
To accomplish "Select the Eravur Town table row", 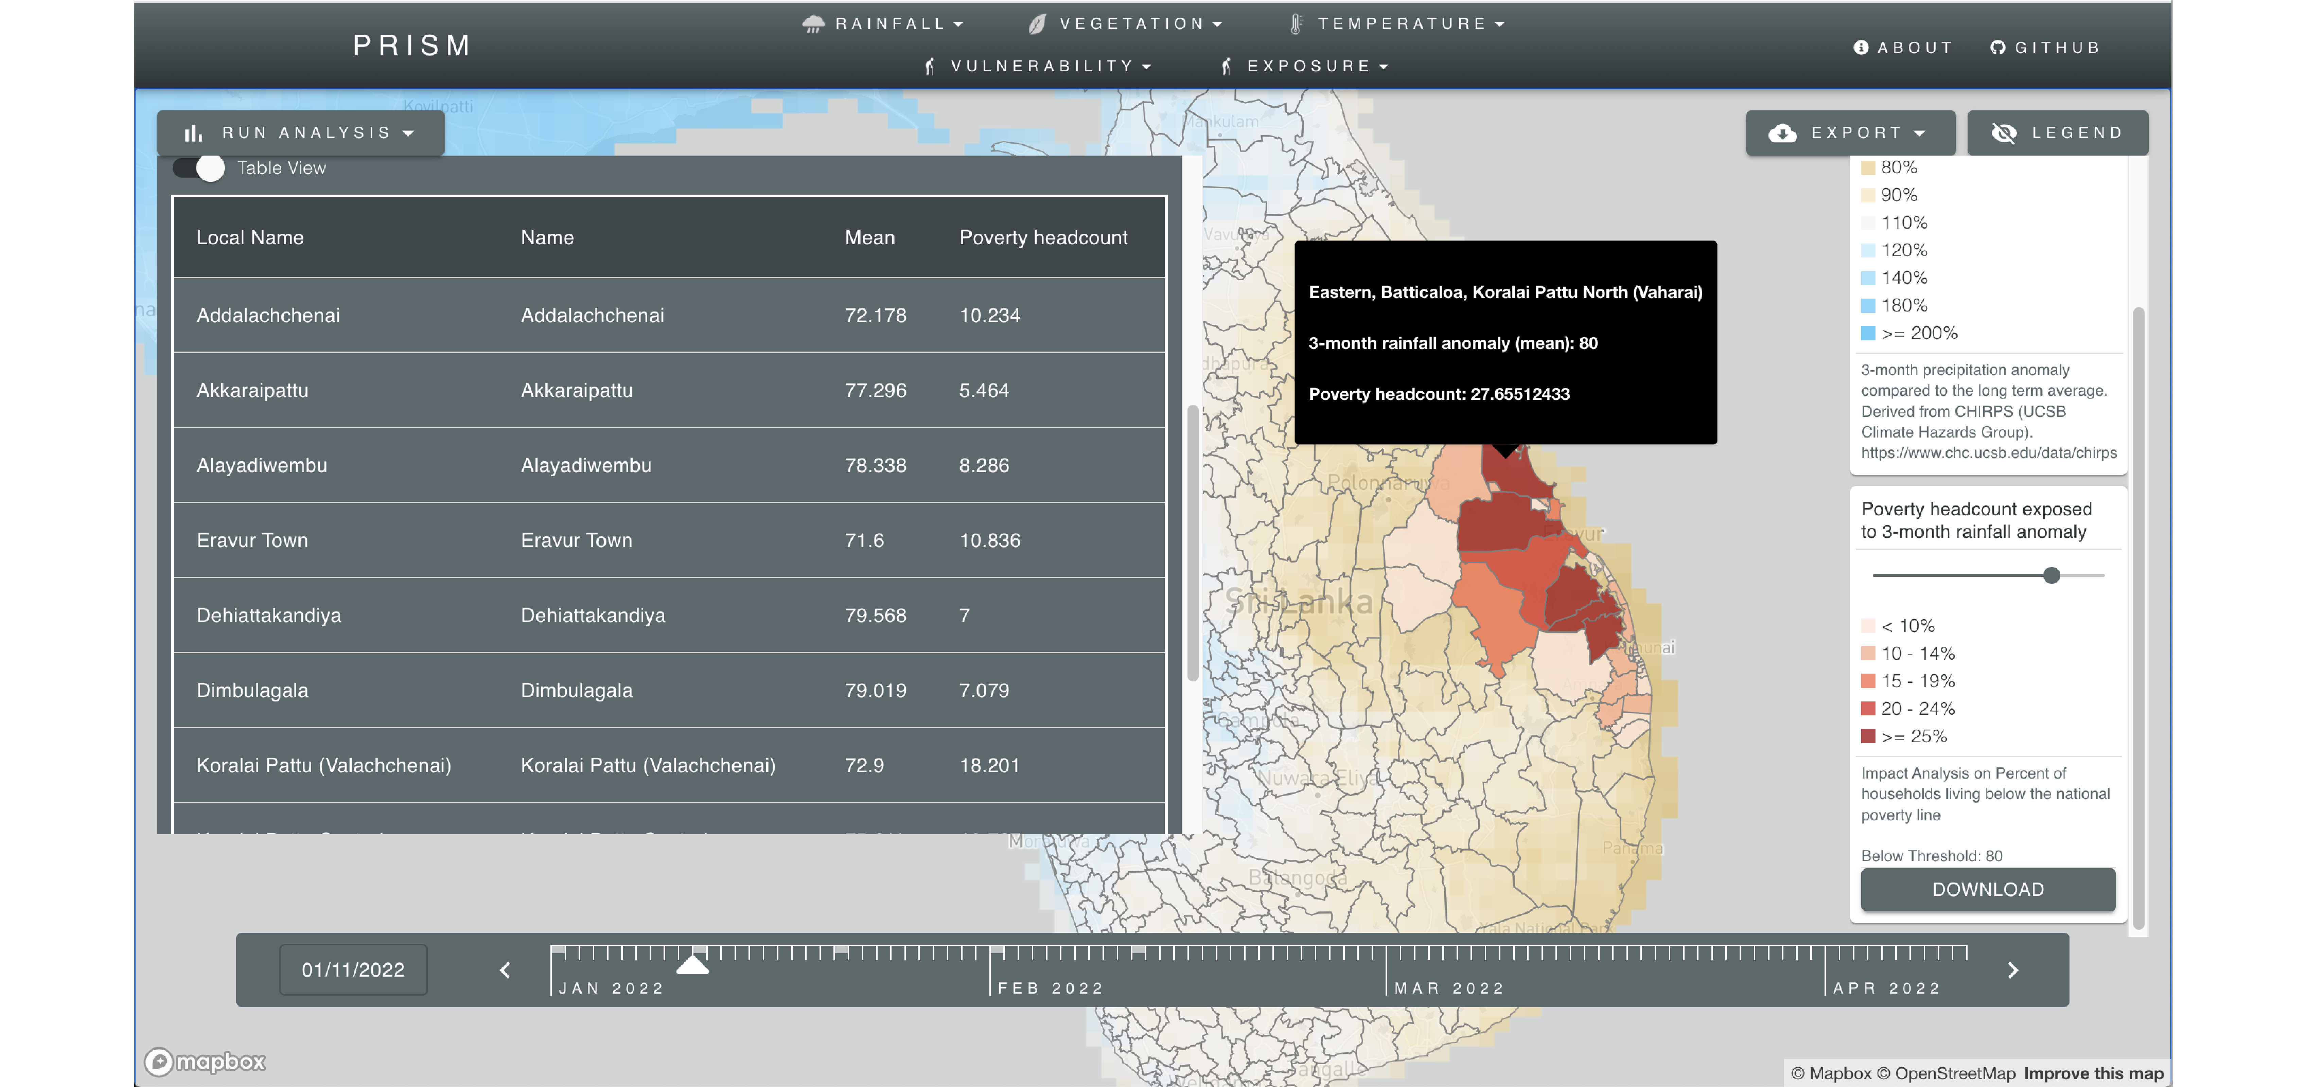I will point(669,540).
